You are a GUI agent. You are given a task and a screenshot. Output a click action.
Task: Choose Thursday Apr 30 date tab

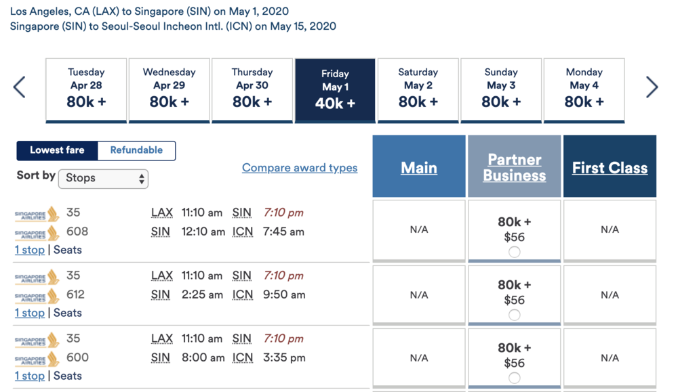click(252, 89)
